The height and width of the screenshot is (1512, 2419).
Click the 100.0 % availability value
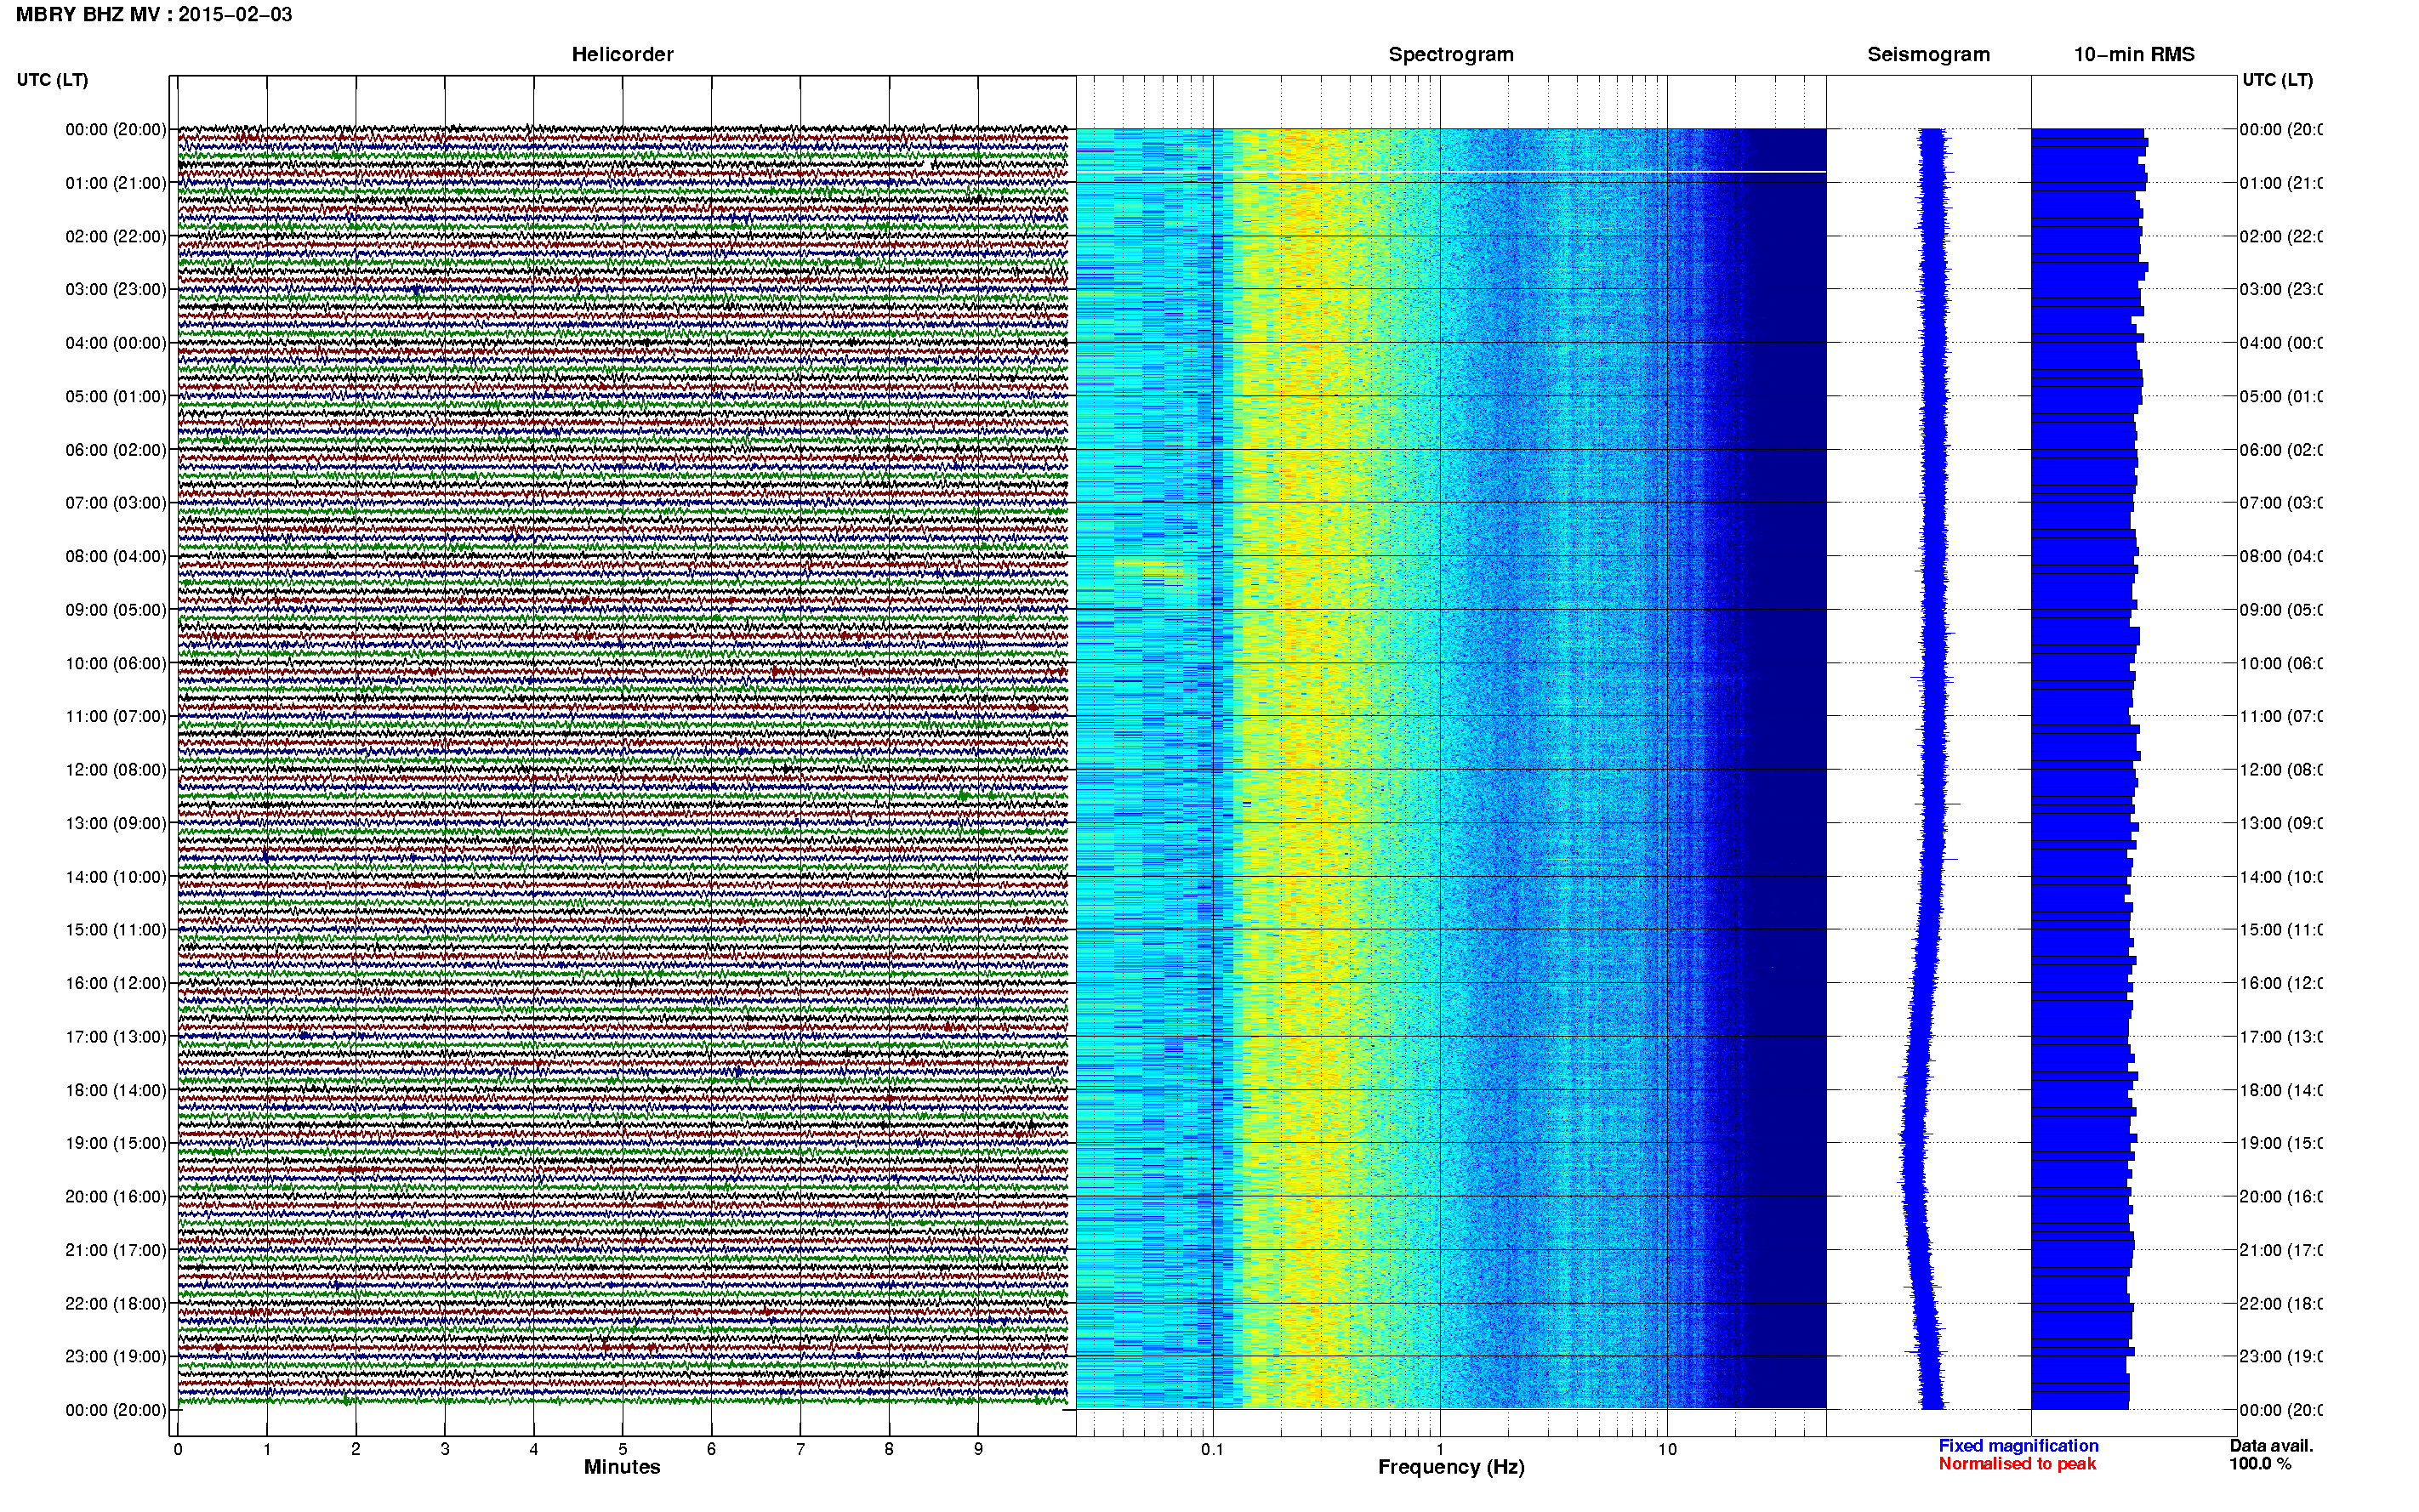click(x=2260, y=1464)
